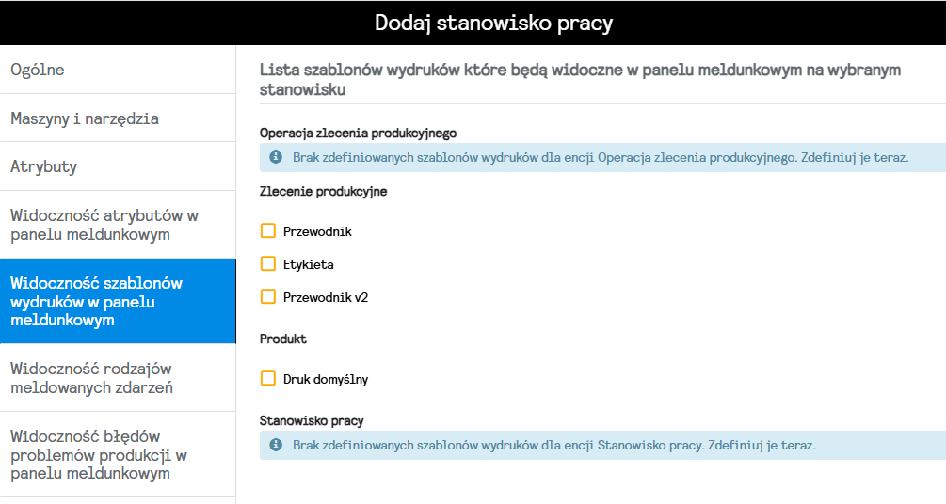
Task: Toggle the Druk domyślny checkbox
Action: point(268,379)
